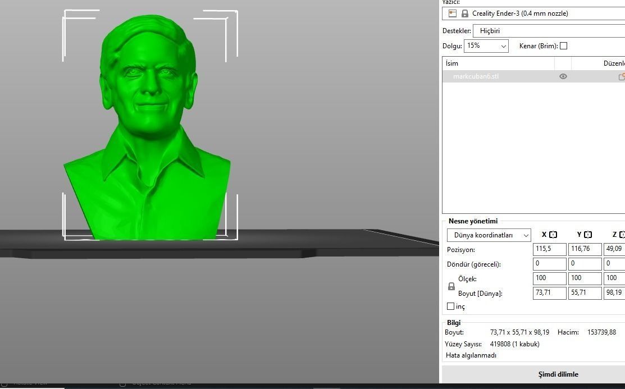Image resolution: width=625 pixels, height=389 pixels.
Task: Click the 'Hata algılanmadı' status text
Action: tap(471, 355)
